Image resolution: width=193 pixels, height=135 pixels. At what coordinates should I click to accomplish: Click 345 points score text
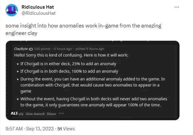point(42,49)
